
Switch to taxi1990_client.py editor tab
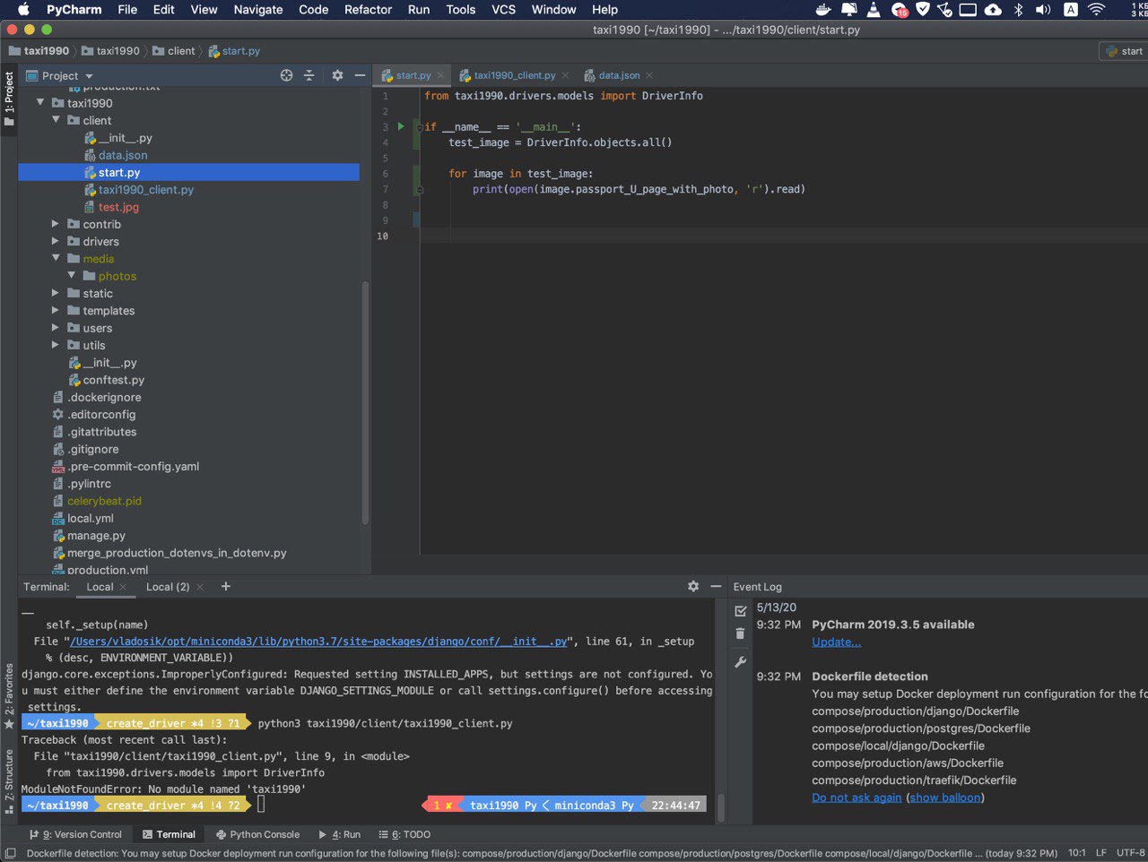coord(514,75)
